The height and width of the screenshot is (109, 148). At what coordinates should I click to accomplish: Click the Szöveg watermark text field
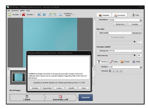point(125,51)
